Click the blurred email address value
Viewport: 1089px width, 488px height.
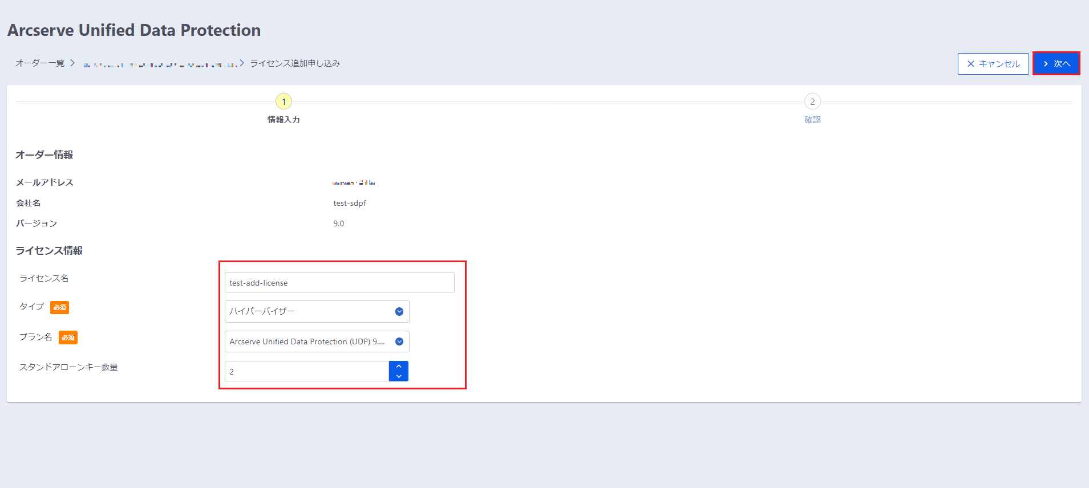click(354, 182)
